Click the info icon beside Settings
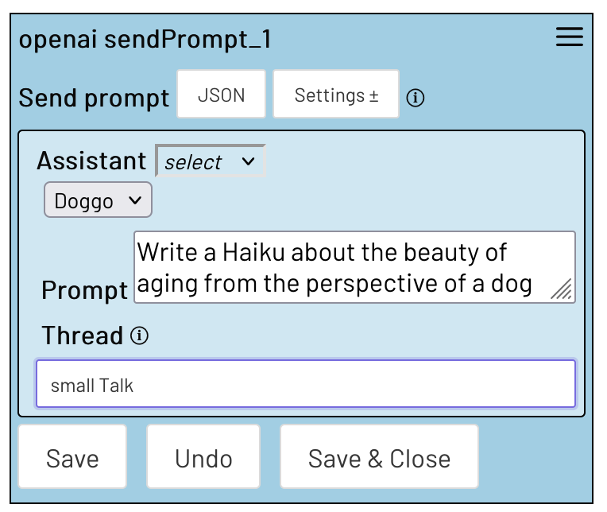Viewport: 607px width, 512px height. click(x=416, y=98)
